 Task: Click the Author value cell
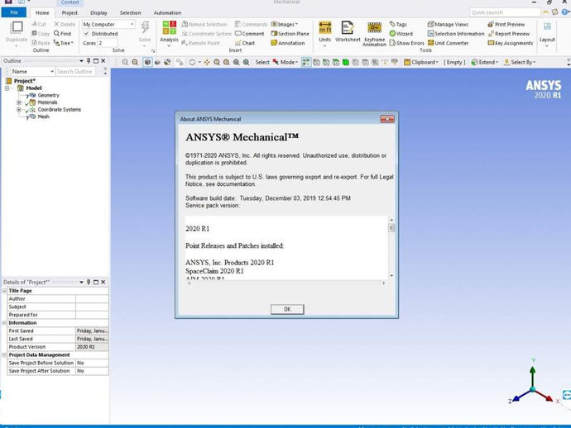click(92, 299)
